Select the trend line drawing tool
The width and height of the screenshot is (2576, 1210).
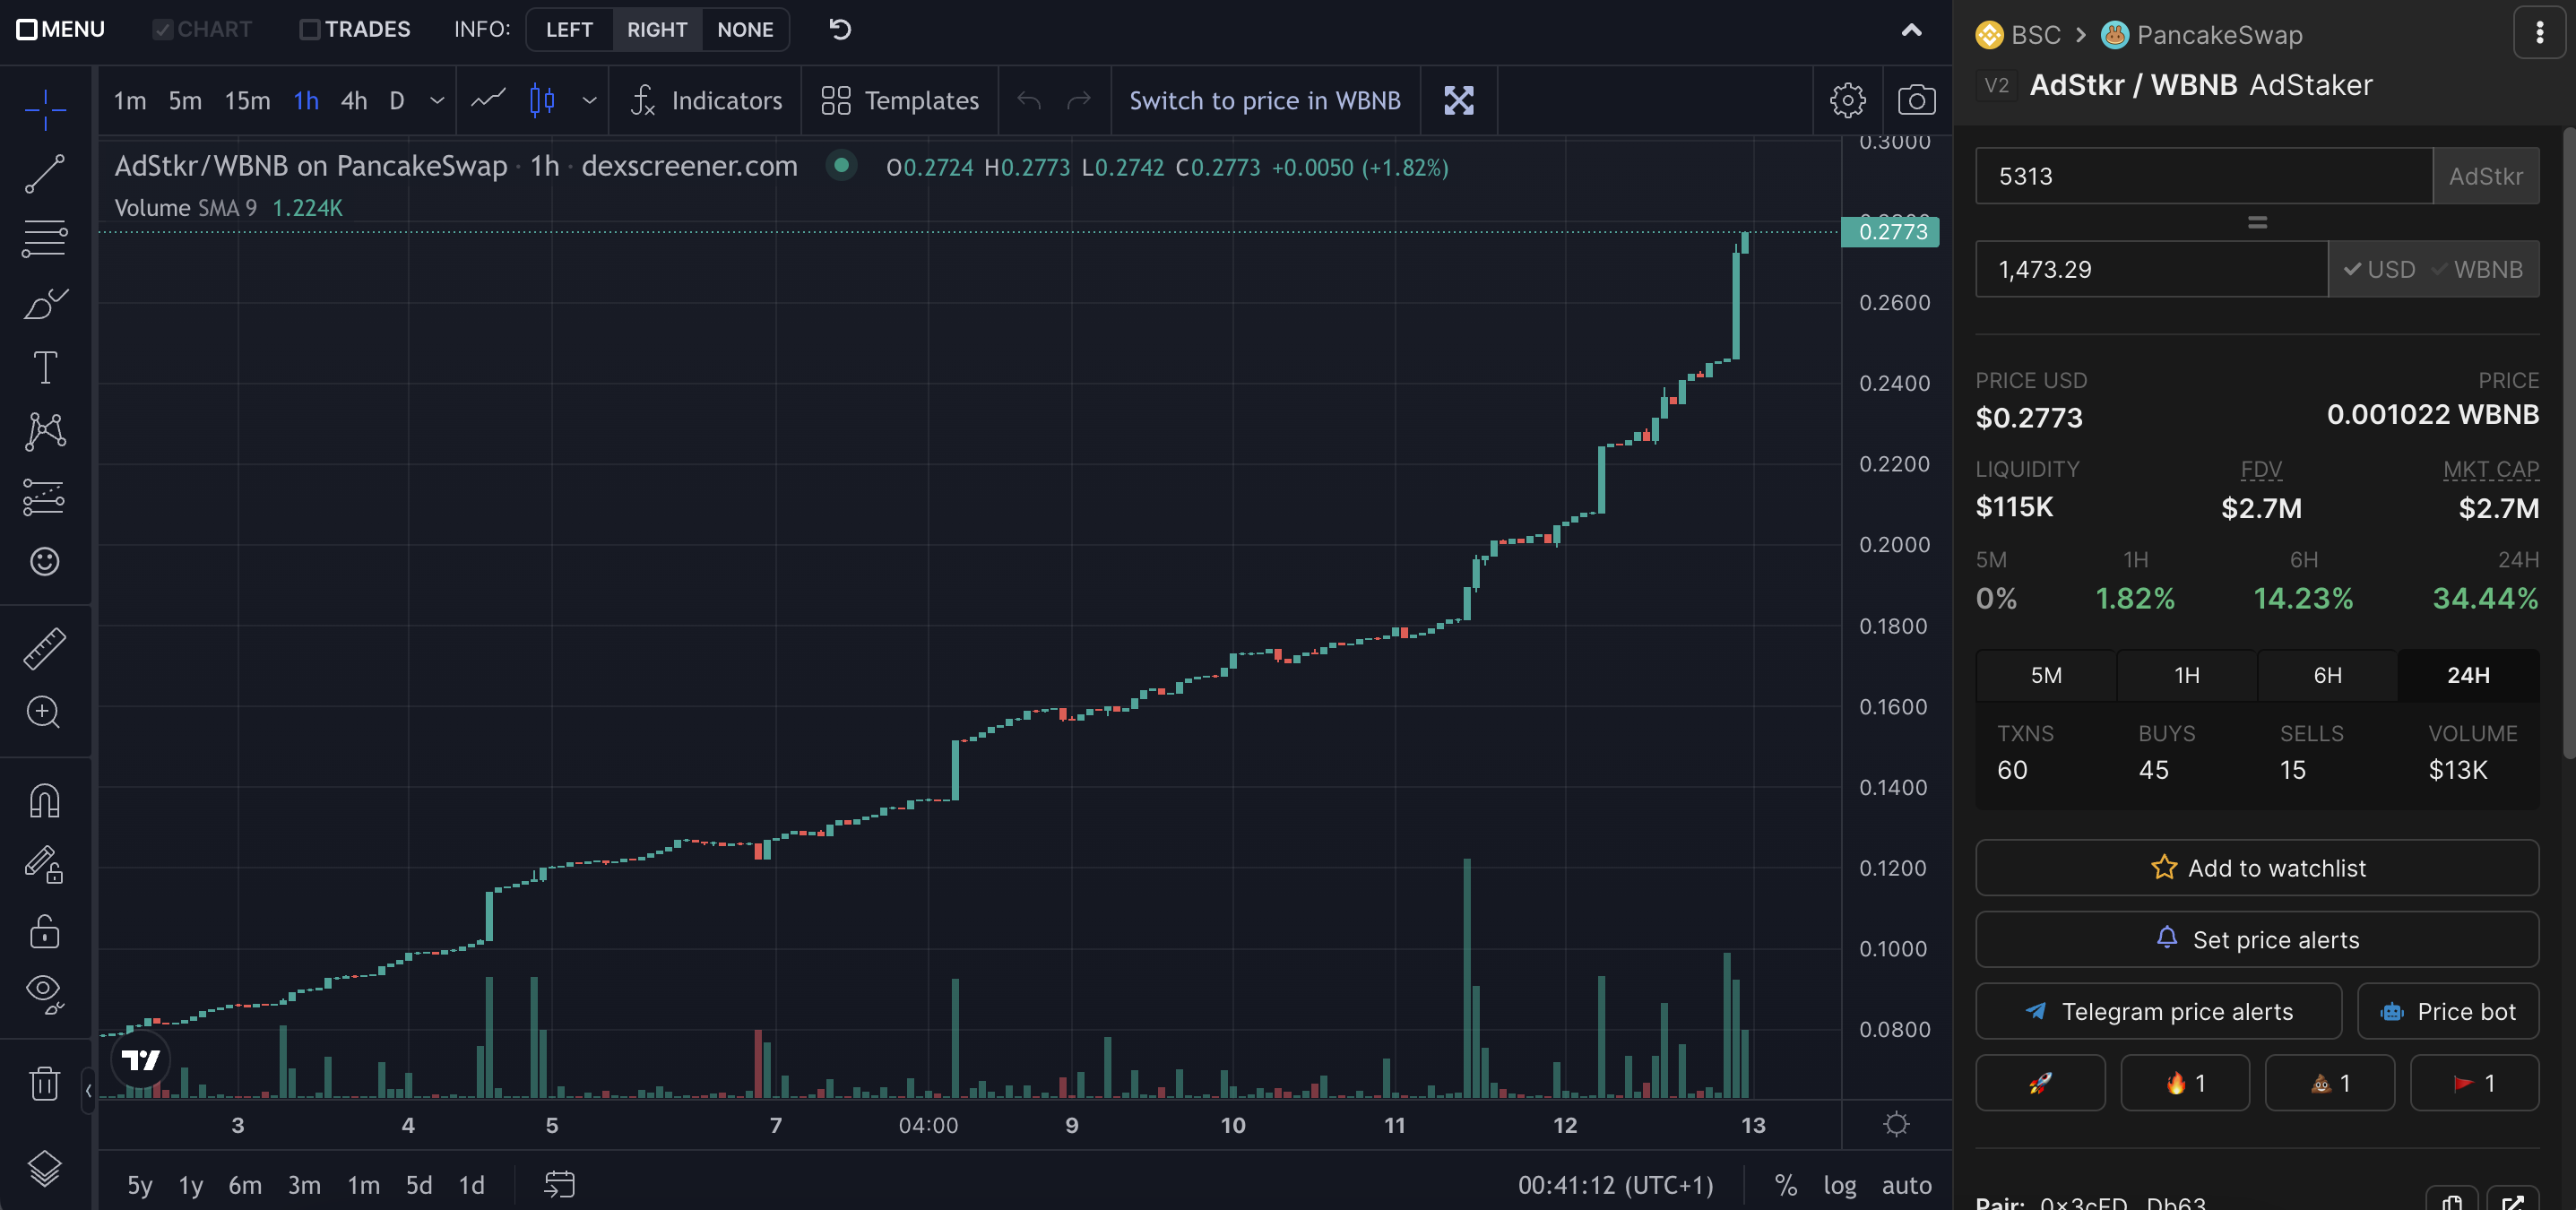click(x=45, y=174)
